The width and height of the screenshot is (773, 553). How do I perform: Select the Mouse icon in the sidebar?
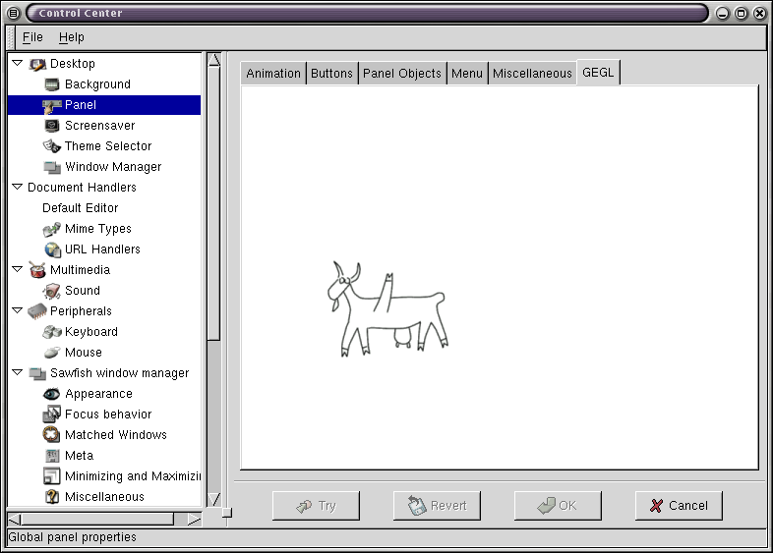click(52, 353)
